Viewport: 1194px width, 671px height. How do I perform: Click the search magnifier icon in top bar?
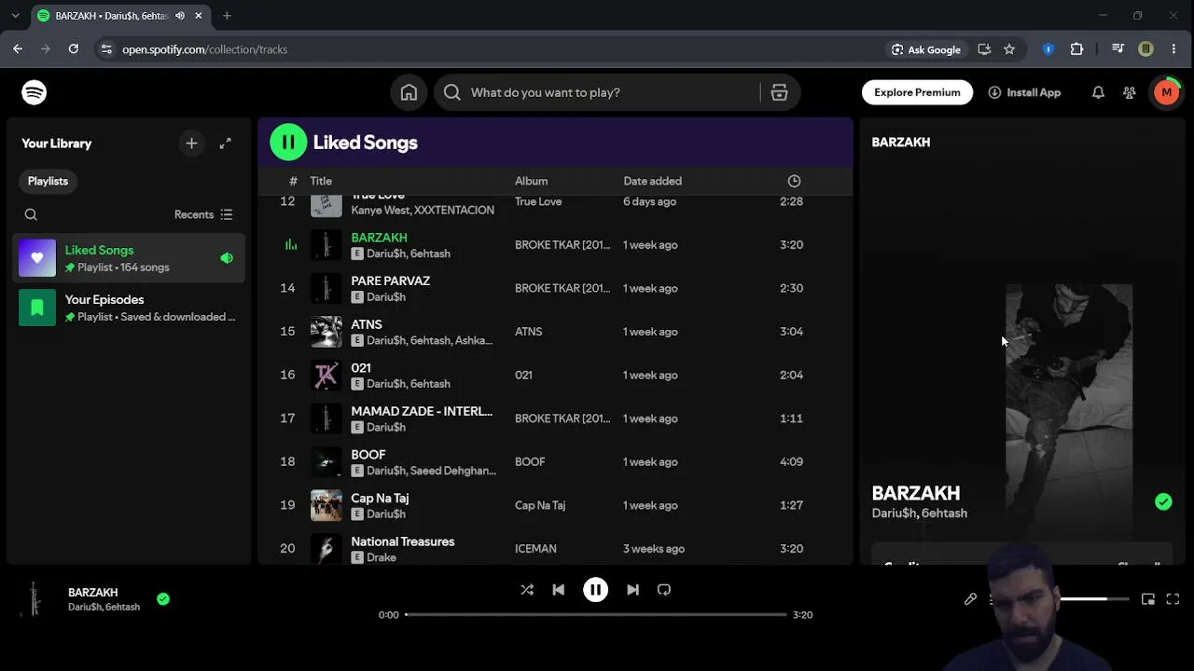pyautogui.click(x=452, y=92)
